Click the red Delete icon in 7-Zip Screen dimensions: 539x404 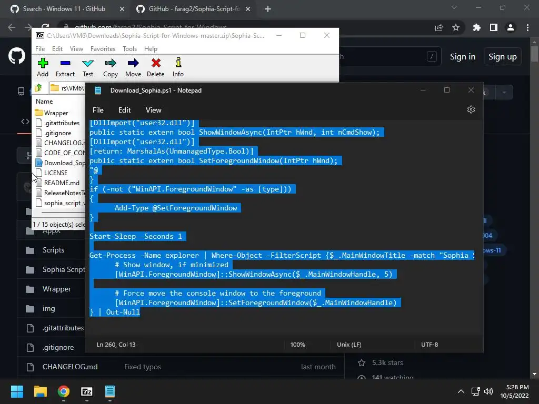coord(156,67)
